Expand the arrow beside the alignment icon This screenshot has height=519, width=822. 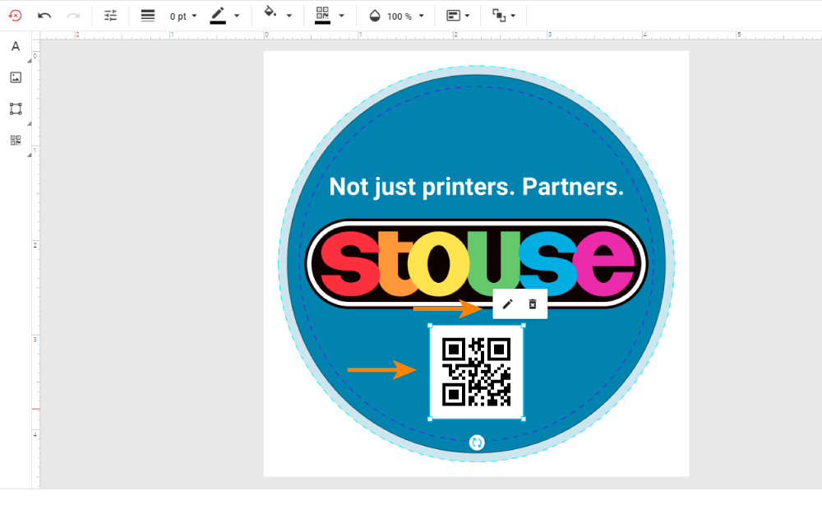pyautogui.click(x=467, y=16)
